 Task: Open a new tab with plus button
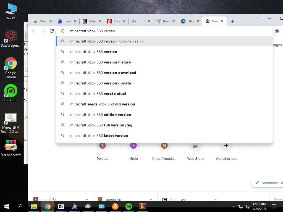[233, 21]
